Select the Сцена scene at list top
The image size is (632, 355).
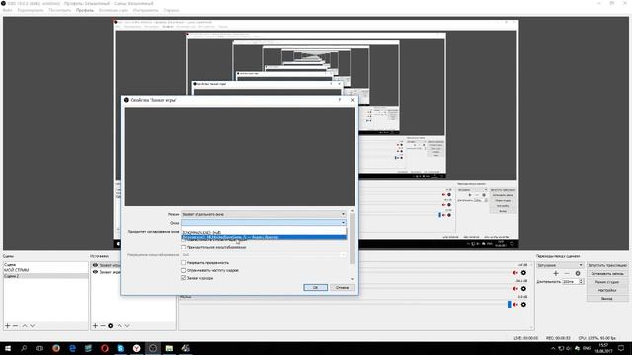click(x=45, y=265)
